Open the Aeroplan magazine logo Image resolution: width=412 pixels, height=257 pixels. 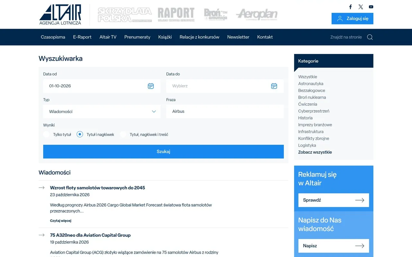257,14
